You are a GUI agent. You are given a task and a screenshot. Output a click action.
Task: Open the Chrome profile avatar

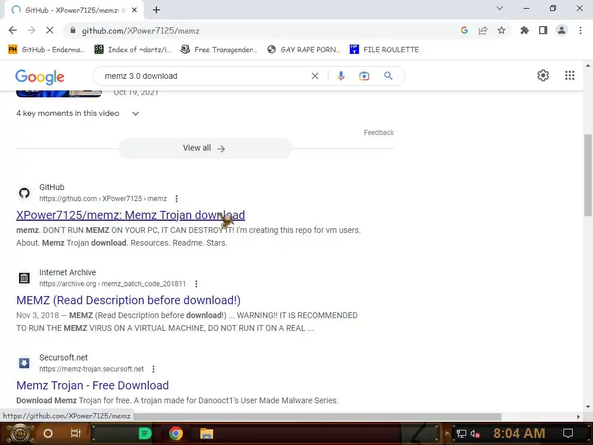562,30
